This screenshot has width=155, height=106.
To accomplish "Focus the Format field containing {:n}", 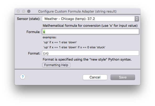I will click(x=90, y=53).
